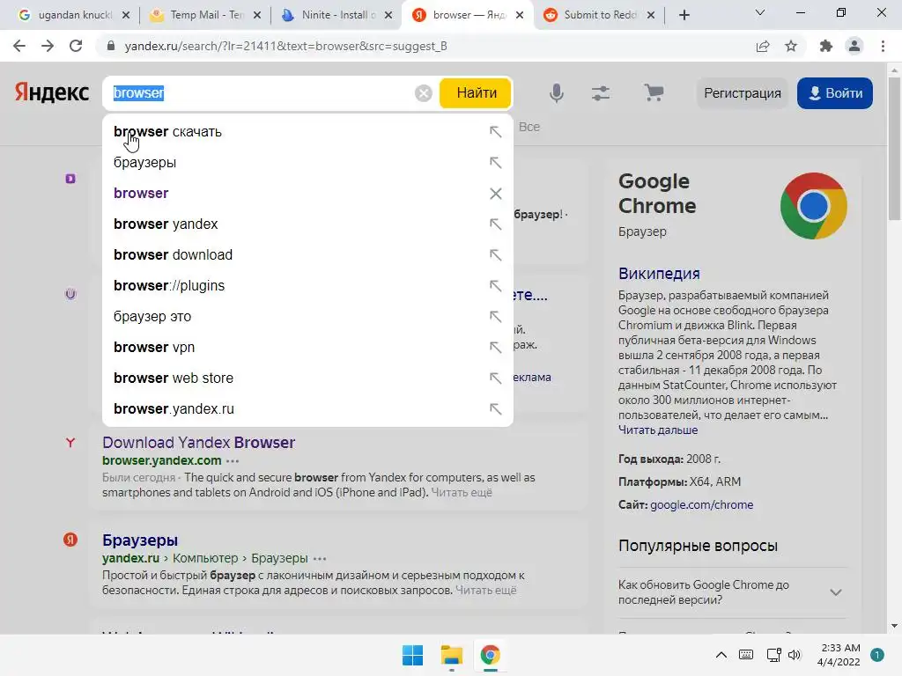This screenshot has height=676, width=902.
Task: Open the Chrome three-dot menu
Action: point(883,46)
